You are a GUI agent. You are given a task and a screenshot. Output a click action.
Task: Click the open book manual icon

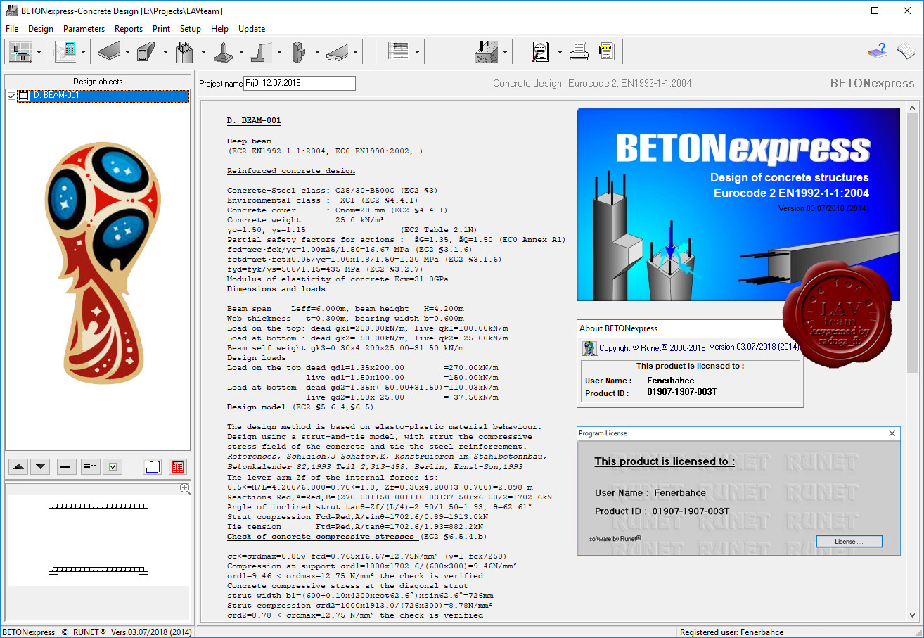pyautogui.click(x=906, y=51)
